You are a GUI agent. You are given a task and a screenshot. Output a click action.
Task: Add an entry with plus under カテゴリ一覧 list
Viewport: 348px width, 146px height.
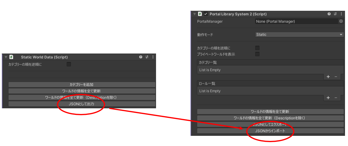[328, 77]
